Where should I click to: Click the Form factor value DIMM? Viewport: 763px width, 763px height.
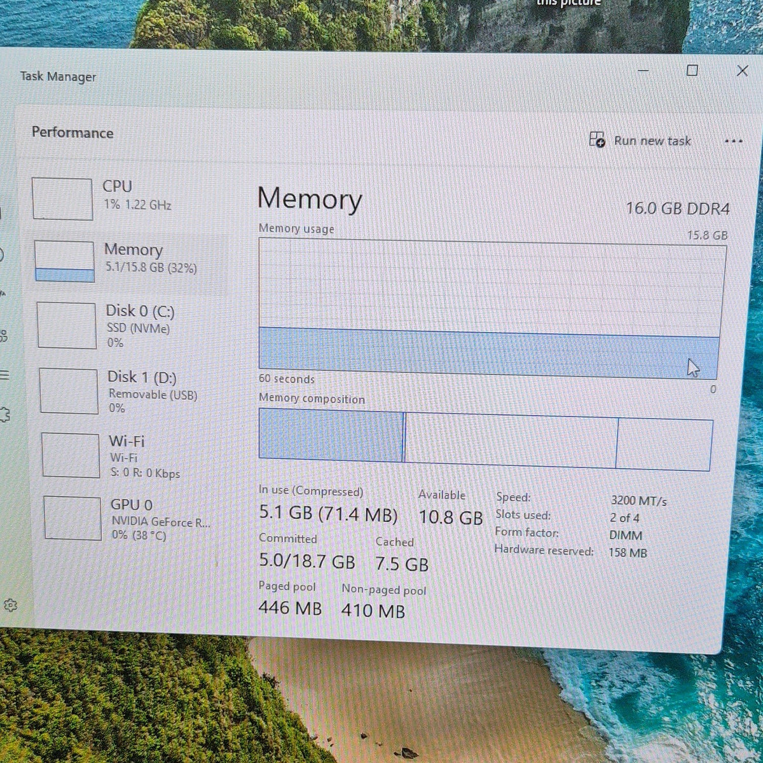tap(626, 535)
